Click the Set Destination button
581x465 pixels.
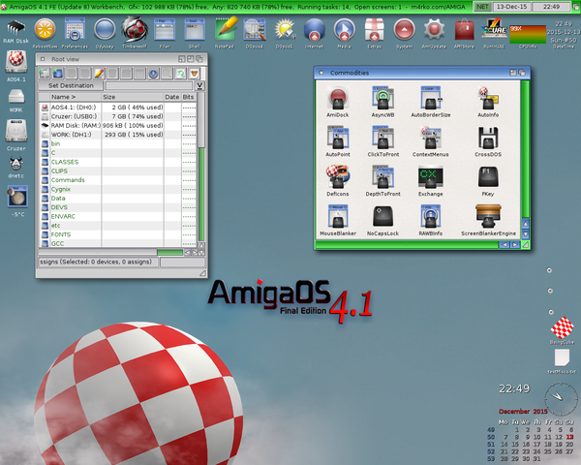[71, 85]
